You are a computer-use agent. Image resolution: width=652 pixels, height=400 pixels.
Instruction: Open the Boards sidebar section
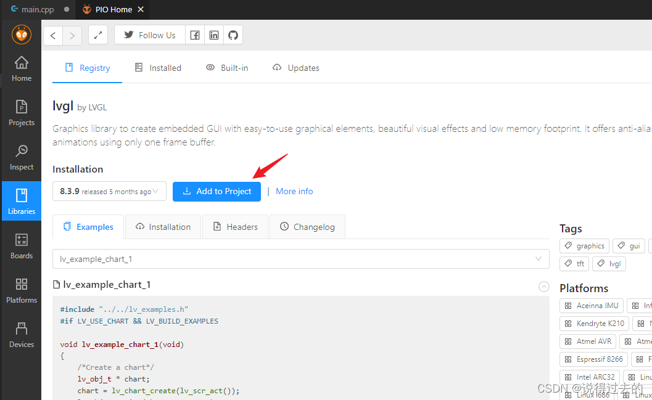pyautogui.click(x=21, y=247)
